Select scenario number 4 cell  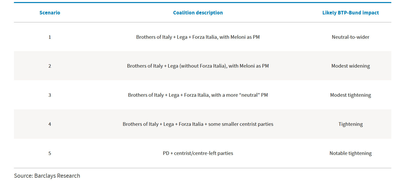pyautogui.click(x=50, y=124)
